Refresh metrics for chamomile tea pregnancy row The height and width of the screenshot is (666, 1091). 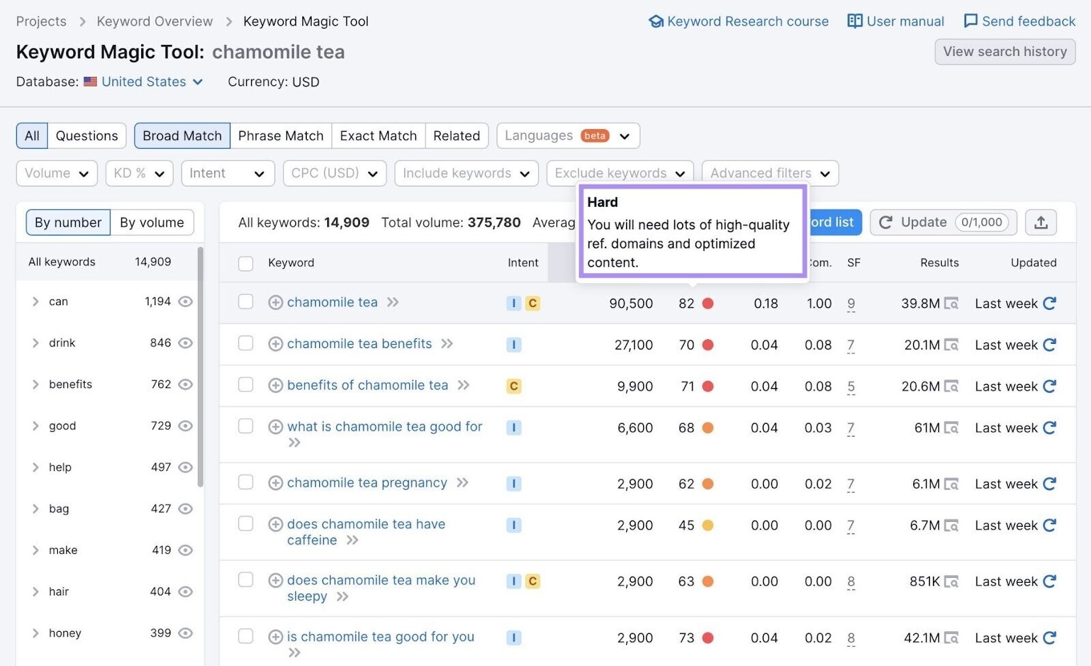[x=1049, y=484]
